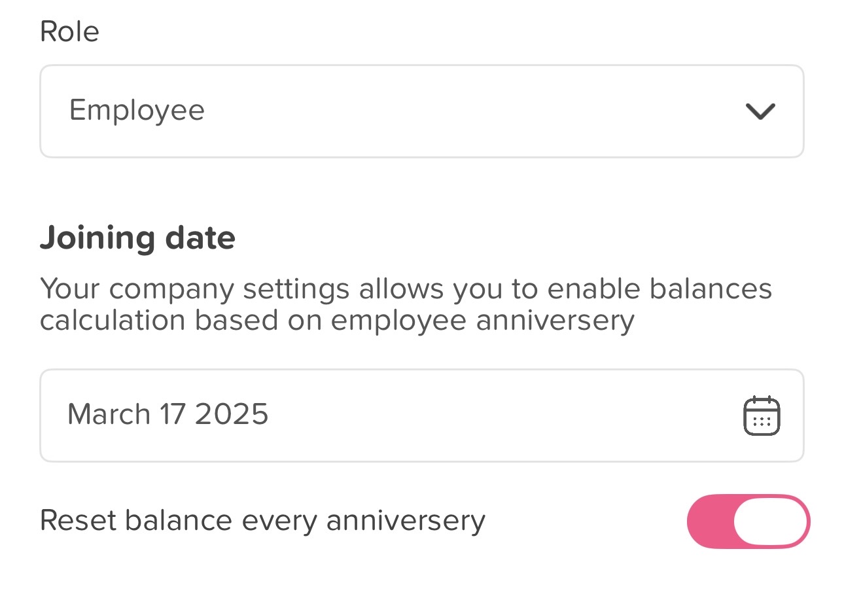Click the text 'employee anniversery' in description
844x602 pixels.
tap(482, 321)
